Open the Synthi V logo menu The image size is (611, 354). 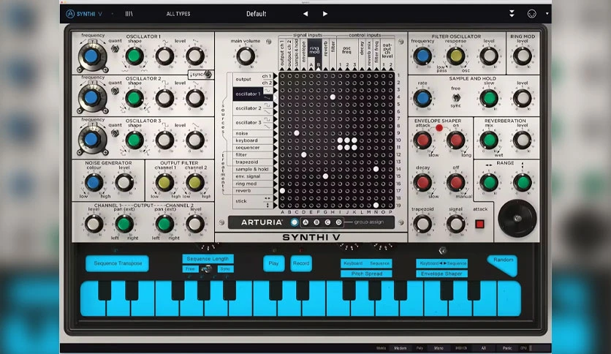(84, 14)
